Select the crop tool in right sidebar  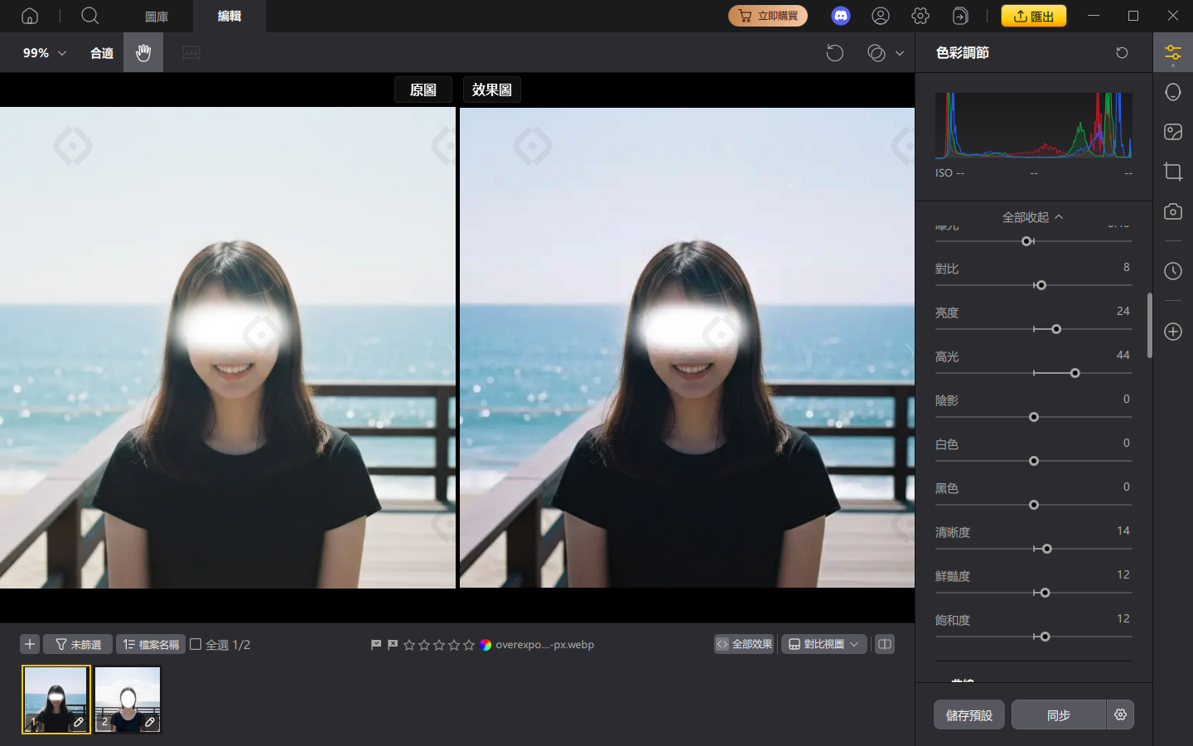pyautogui.click(x=1172, y=172)
